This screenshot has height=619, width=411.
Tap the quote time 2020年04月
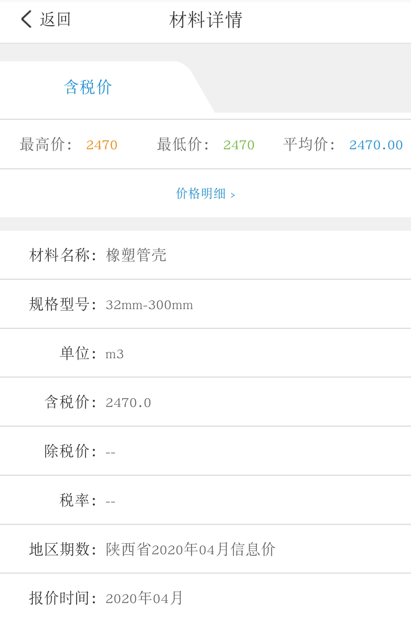(x=144, y=598)
